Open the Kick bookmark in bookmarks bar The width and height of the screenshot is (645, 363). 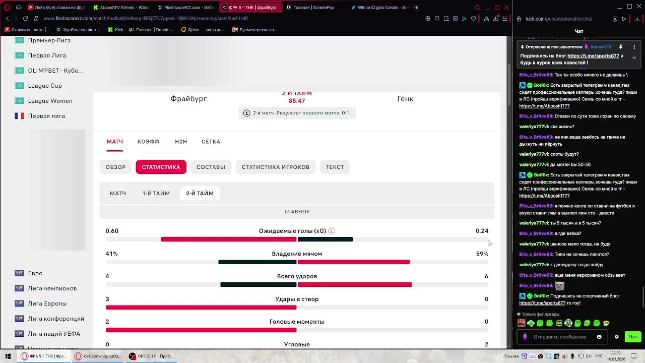point(116,30)
